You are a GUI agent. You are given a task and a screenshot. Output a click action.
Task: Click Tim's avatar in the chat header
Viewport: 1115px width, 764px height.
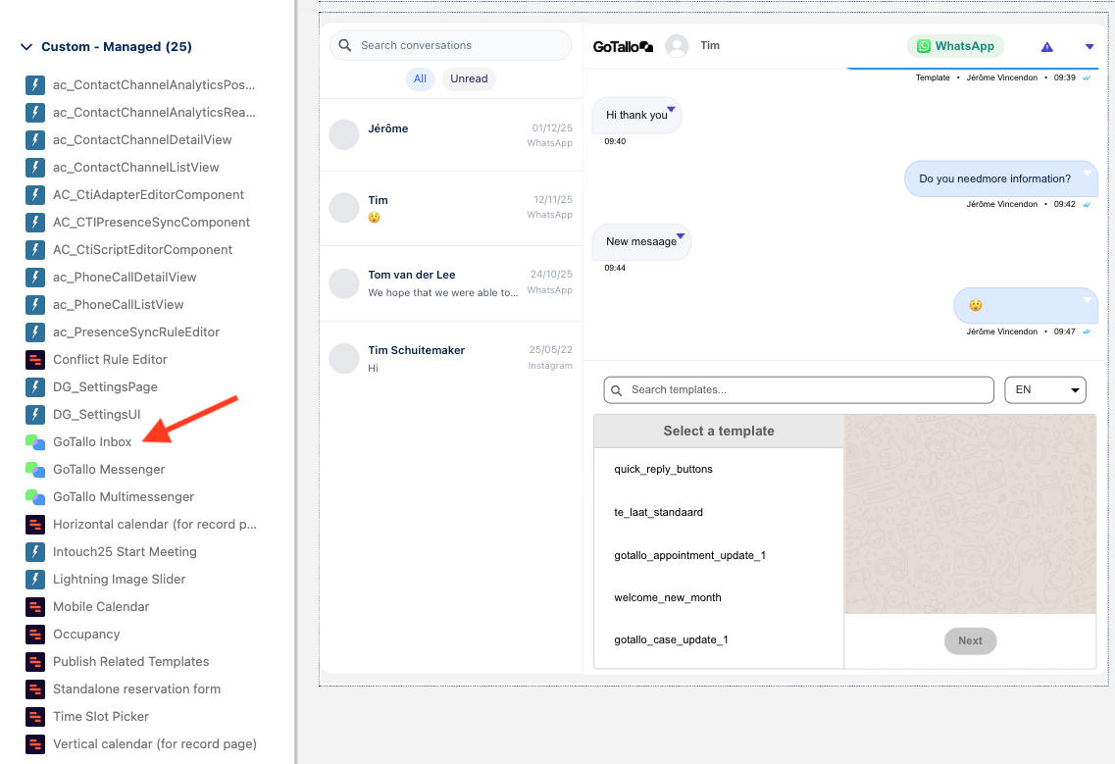[x=676, y=45]
